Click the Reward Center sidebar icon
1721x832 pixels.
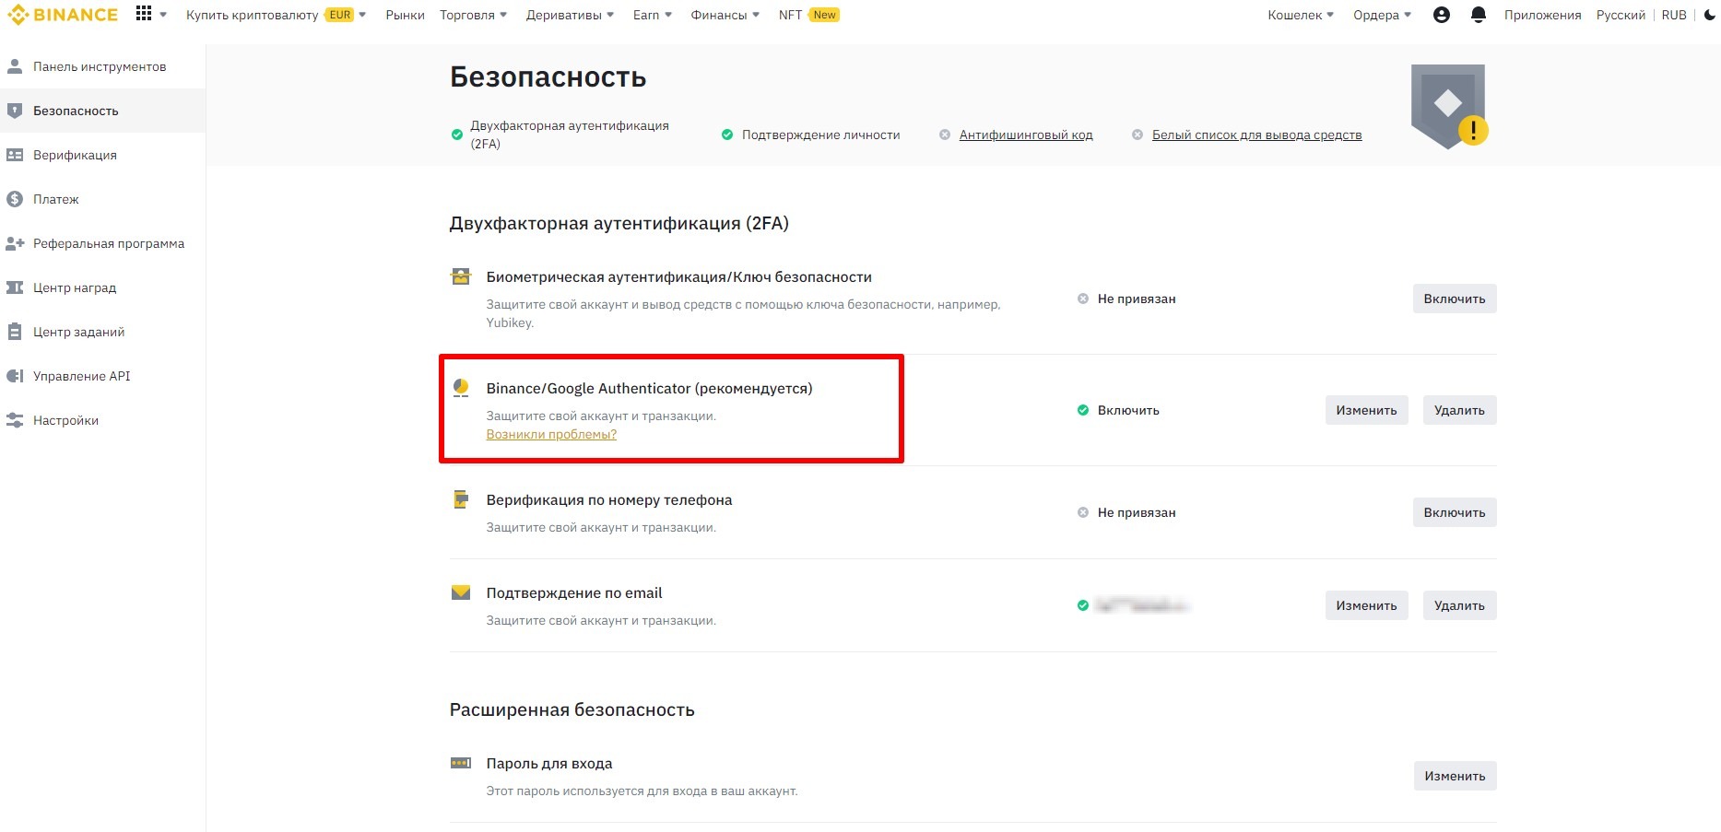(15, 287)
